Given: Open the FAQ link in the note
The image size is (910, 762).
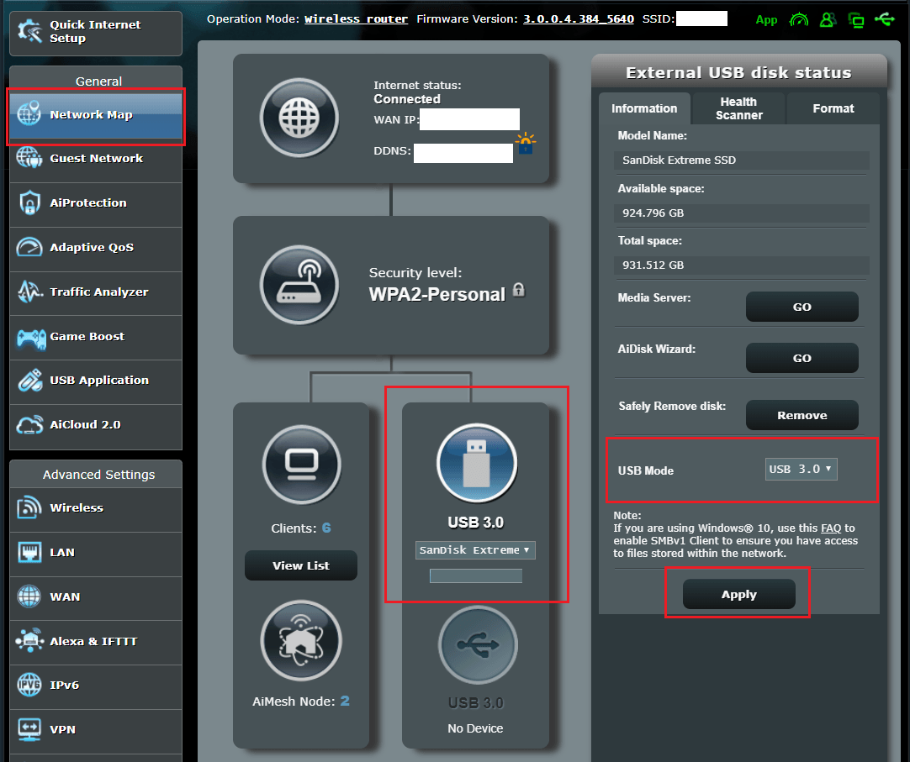Looking at the screenshot, I should pyautogui.click(x=831, y=528).
